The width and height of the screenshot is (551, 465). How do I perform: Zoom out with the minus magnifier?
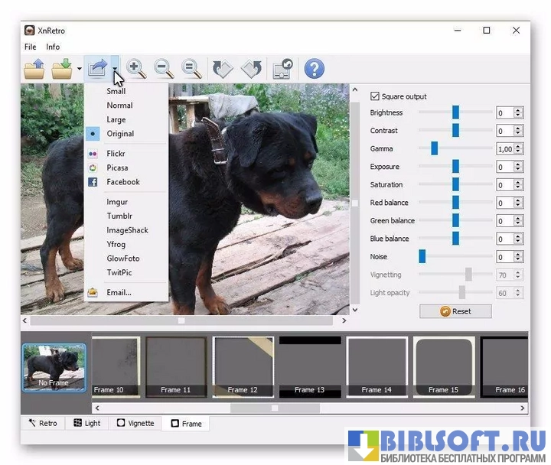[x=164, y=69]
